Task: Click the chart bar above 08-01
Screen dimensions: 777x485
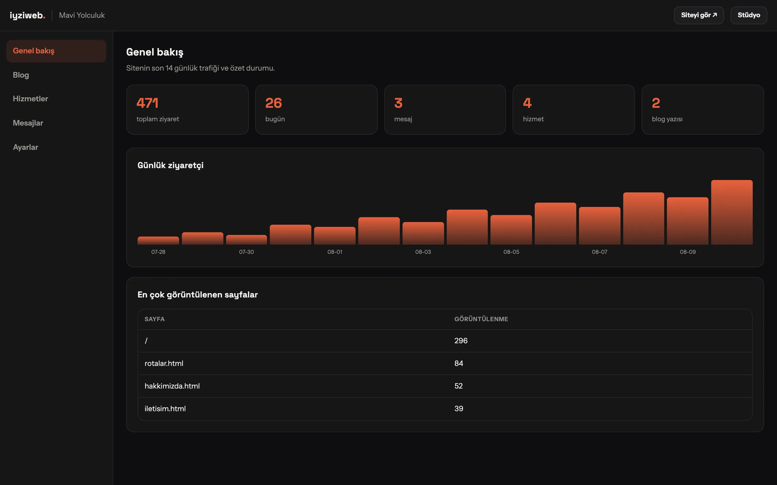Action: [334, 236]
